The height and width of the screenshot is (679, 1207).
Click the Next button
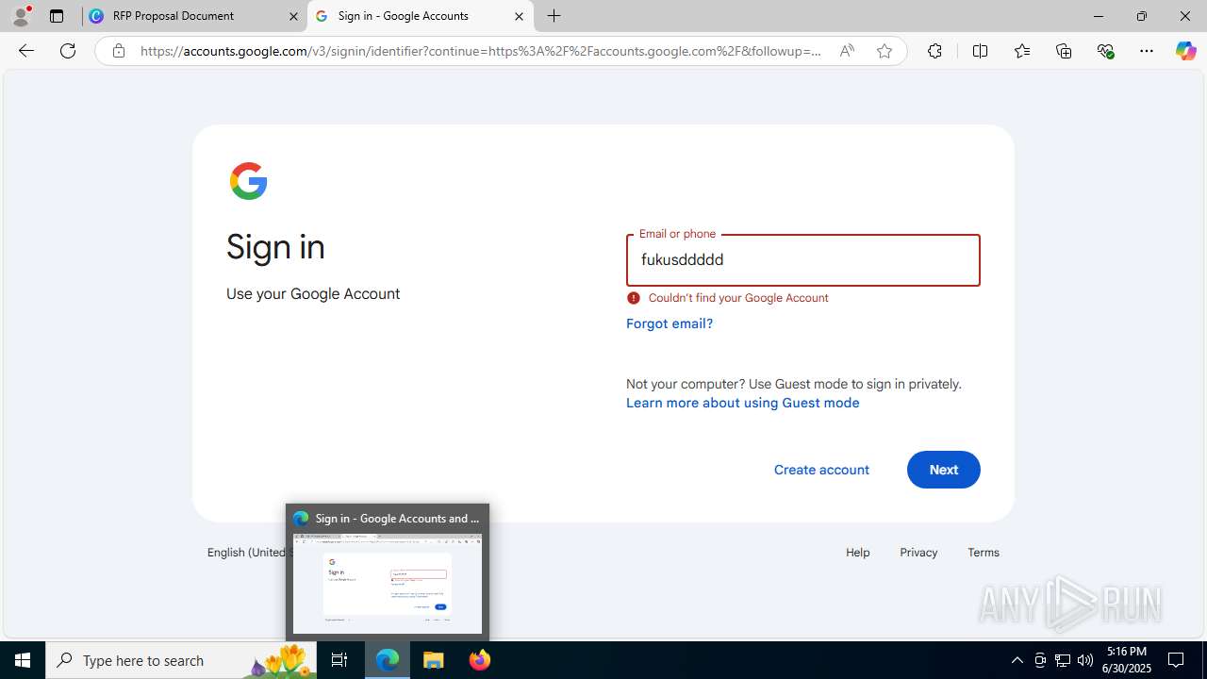pos(944,470)
